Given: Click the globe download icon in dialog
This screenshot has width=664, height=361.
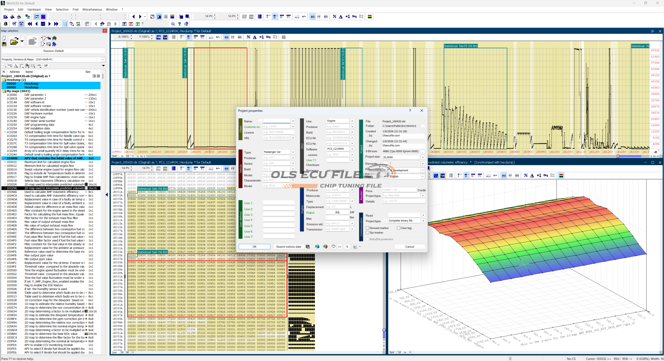Looking at the screenshot, I should coord(317,247).
